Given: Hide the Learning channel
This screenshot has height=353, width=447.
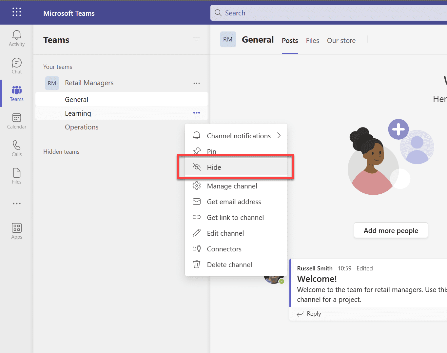Looking at the screenshot, I should (x=214, y=167).
